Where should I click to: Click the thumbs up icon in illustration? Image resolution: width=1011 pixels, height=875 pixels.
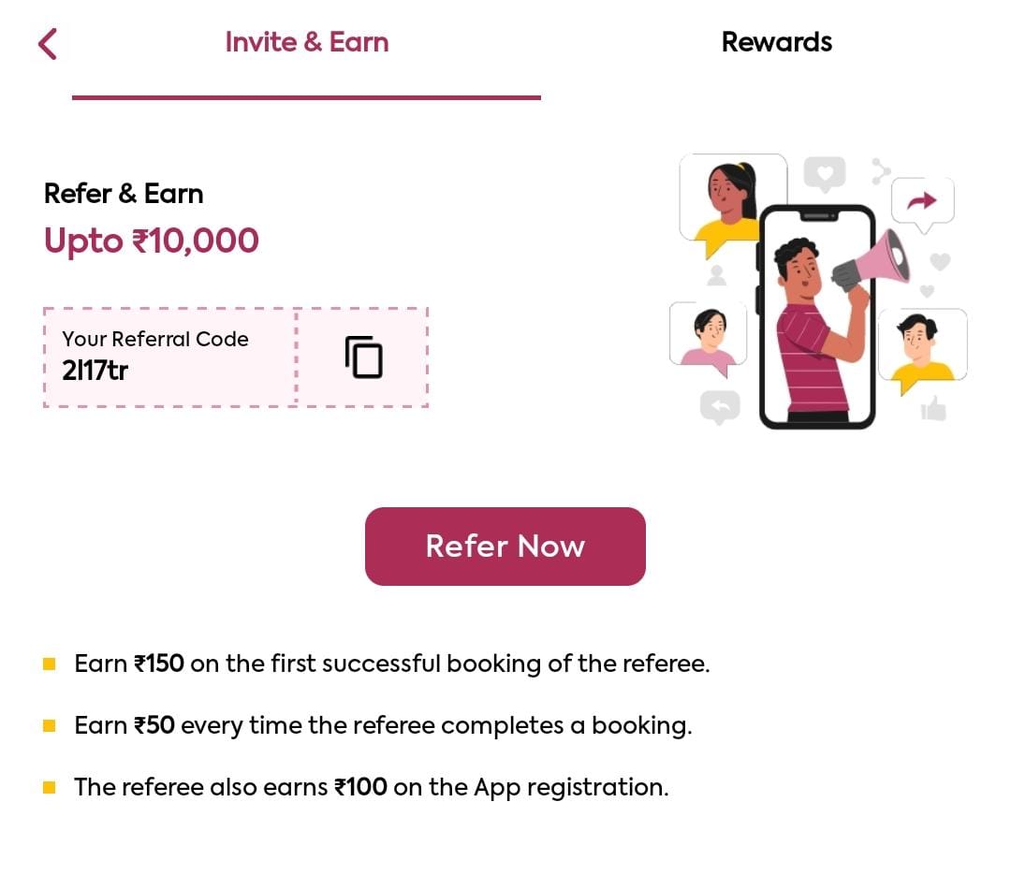[x=933, y=408]
